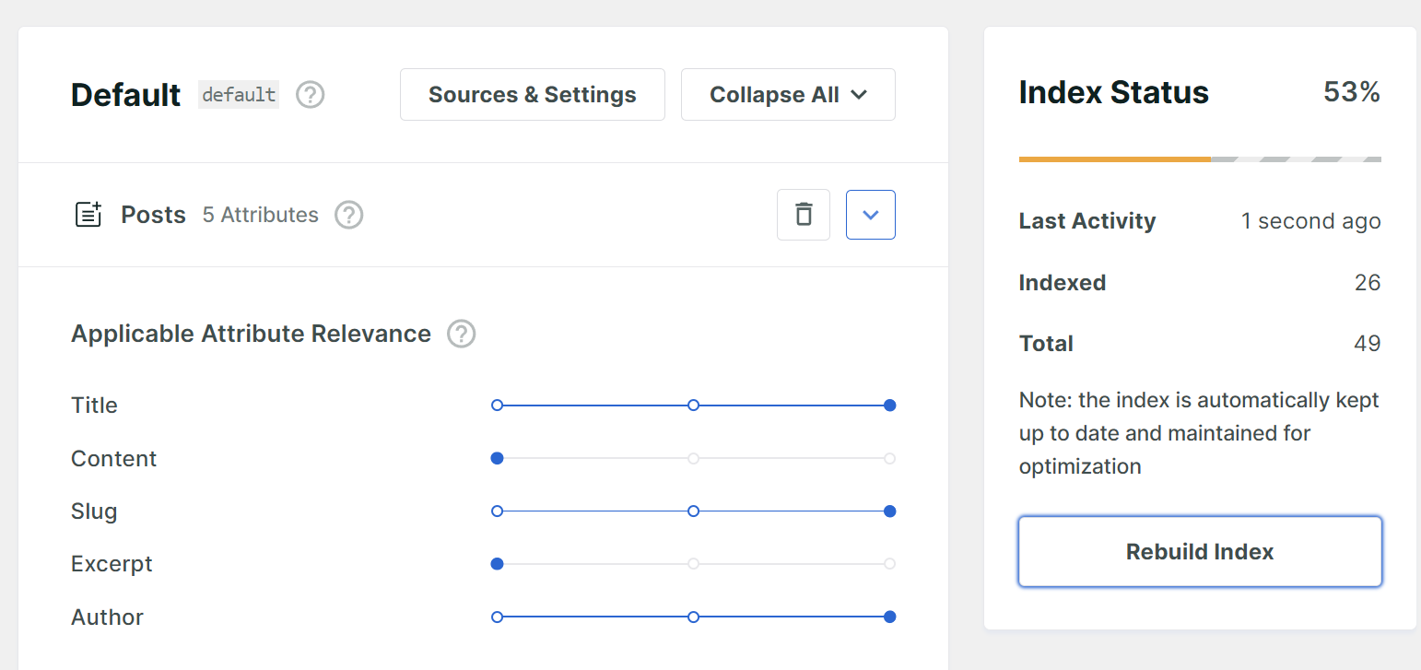Image resolution: width=1421 pixels, height=670 pixels.
Task: Set Slug relevance to minimum
Action: click(x=498, y=511)
